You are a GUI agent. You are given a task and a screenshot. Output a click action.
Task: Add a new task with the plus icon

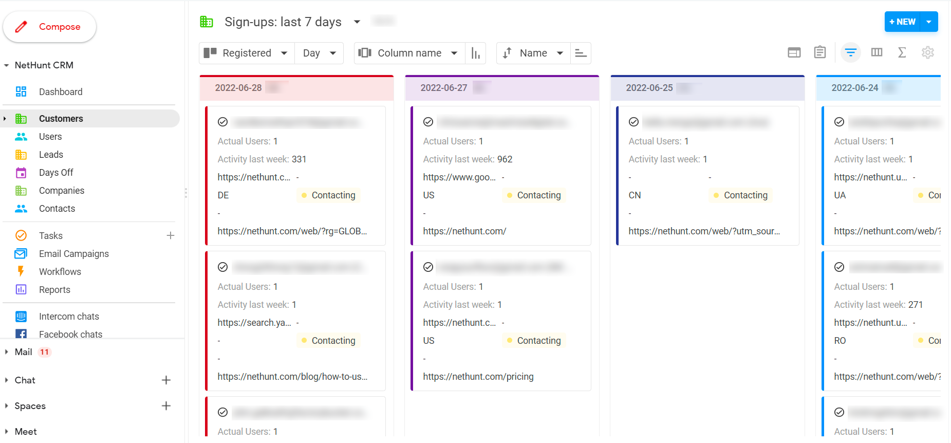point(171,235)
